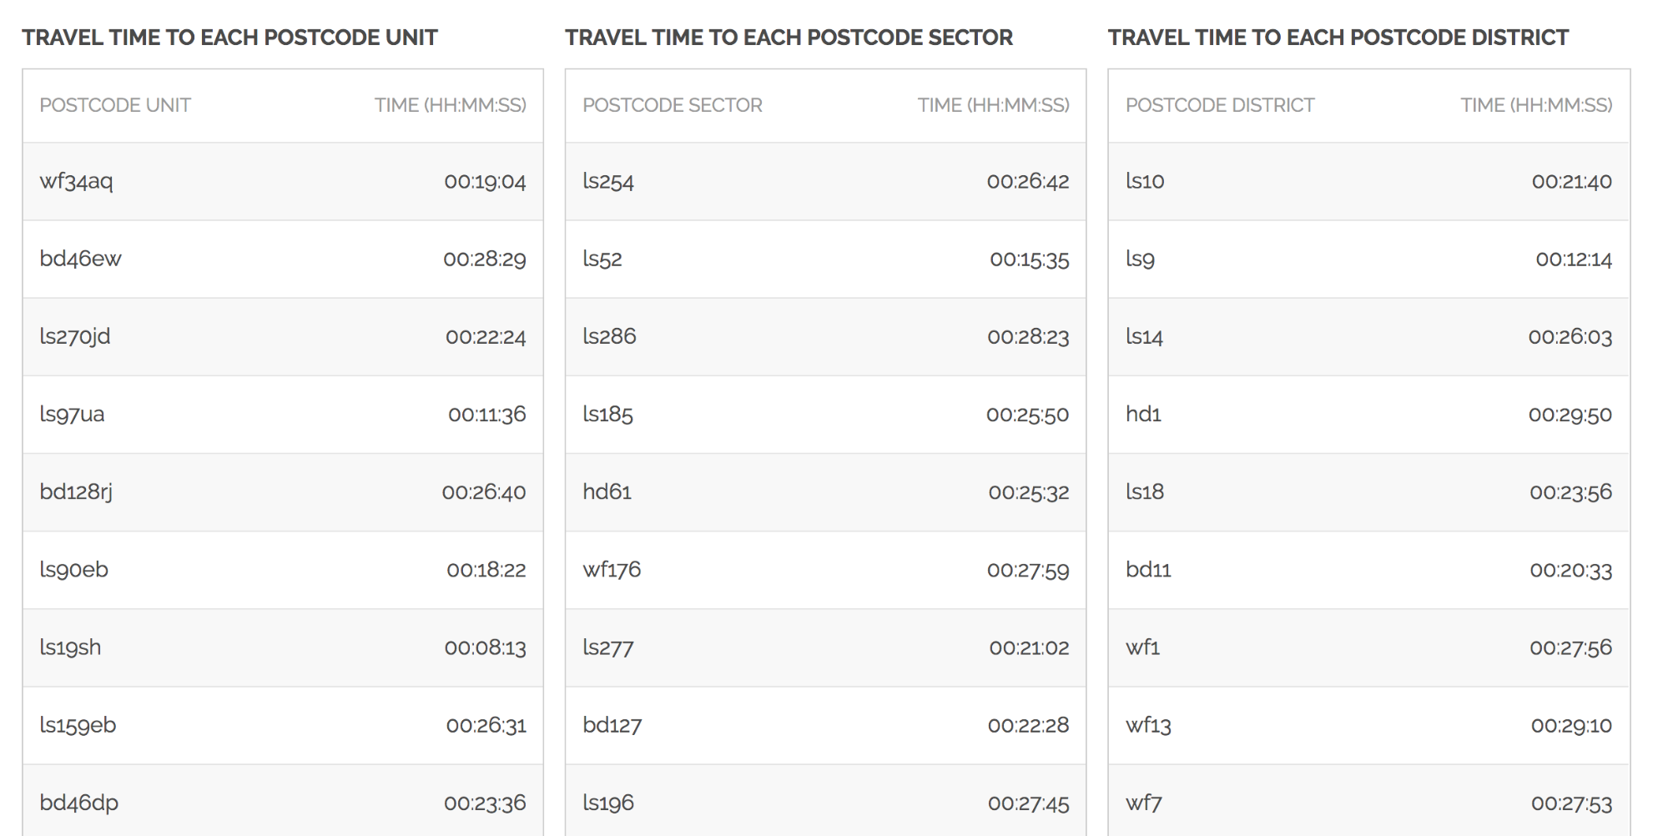Select the bd127 postcode sector row

click(826, 724)
